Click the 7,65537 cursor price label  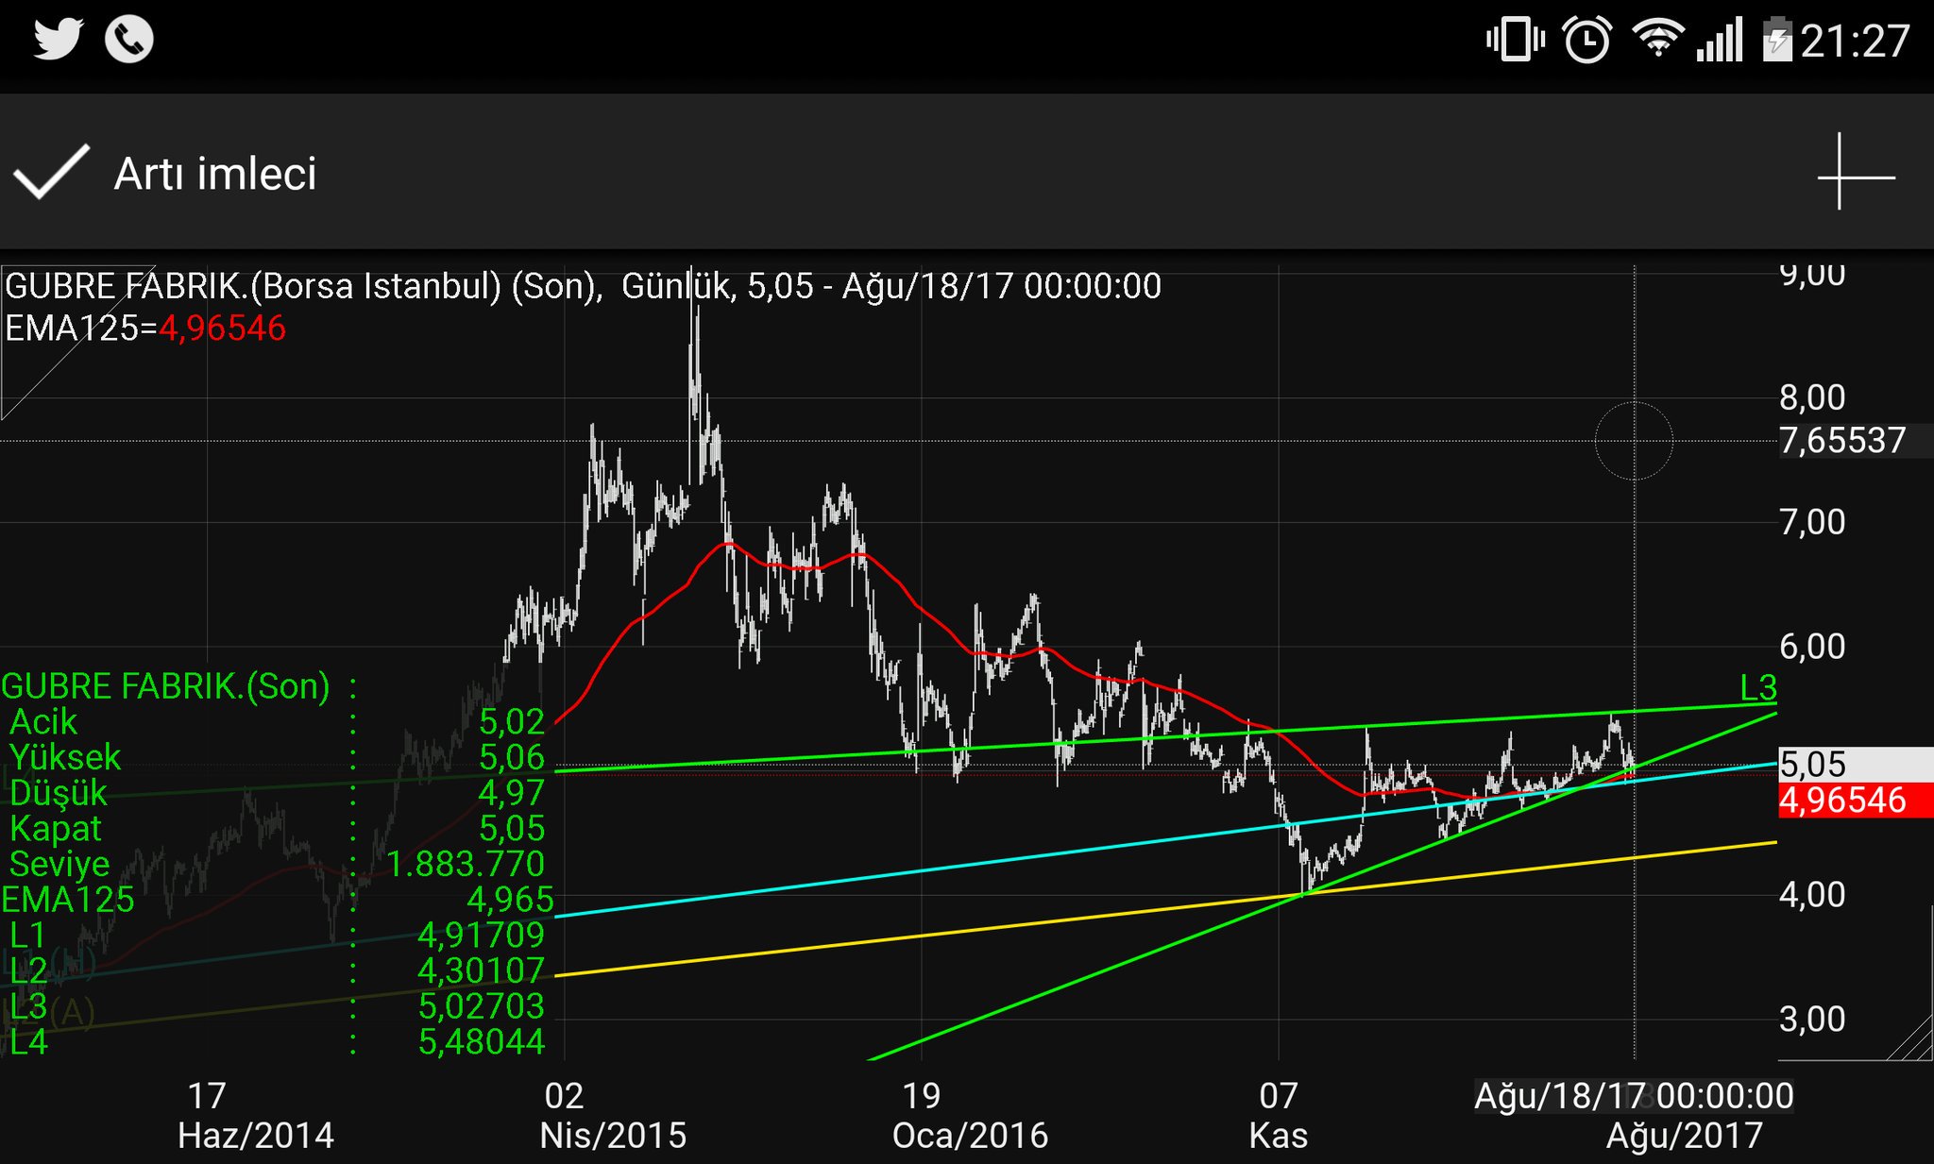coord(1841,441)
